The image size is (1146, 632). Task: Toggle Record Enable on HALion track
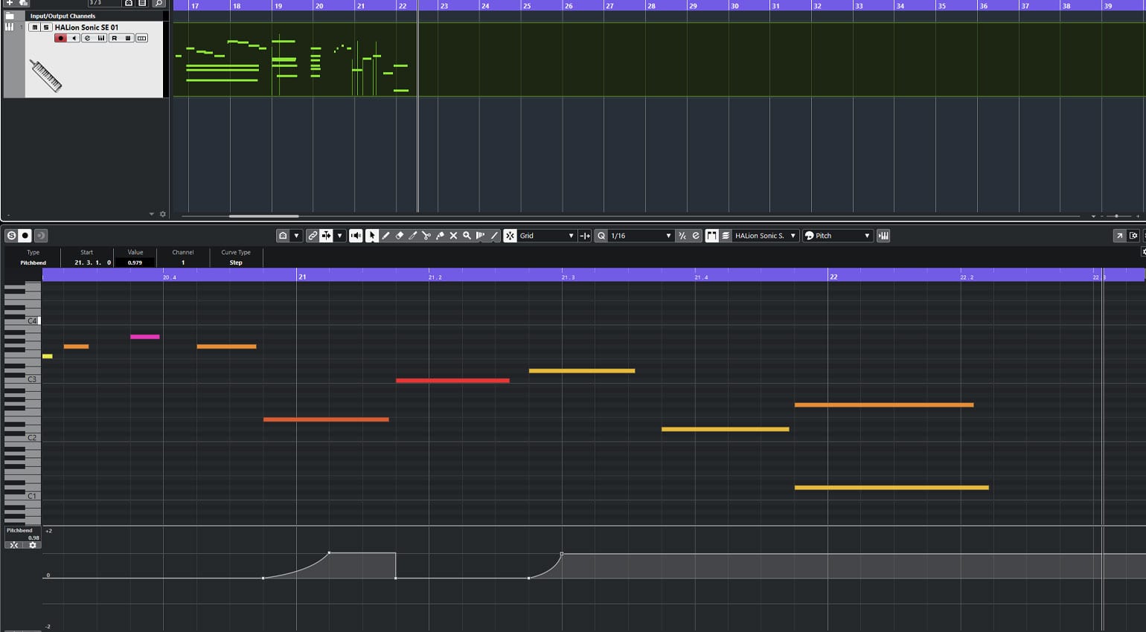click(x=61, y=38)
